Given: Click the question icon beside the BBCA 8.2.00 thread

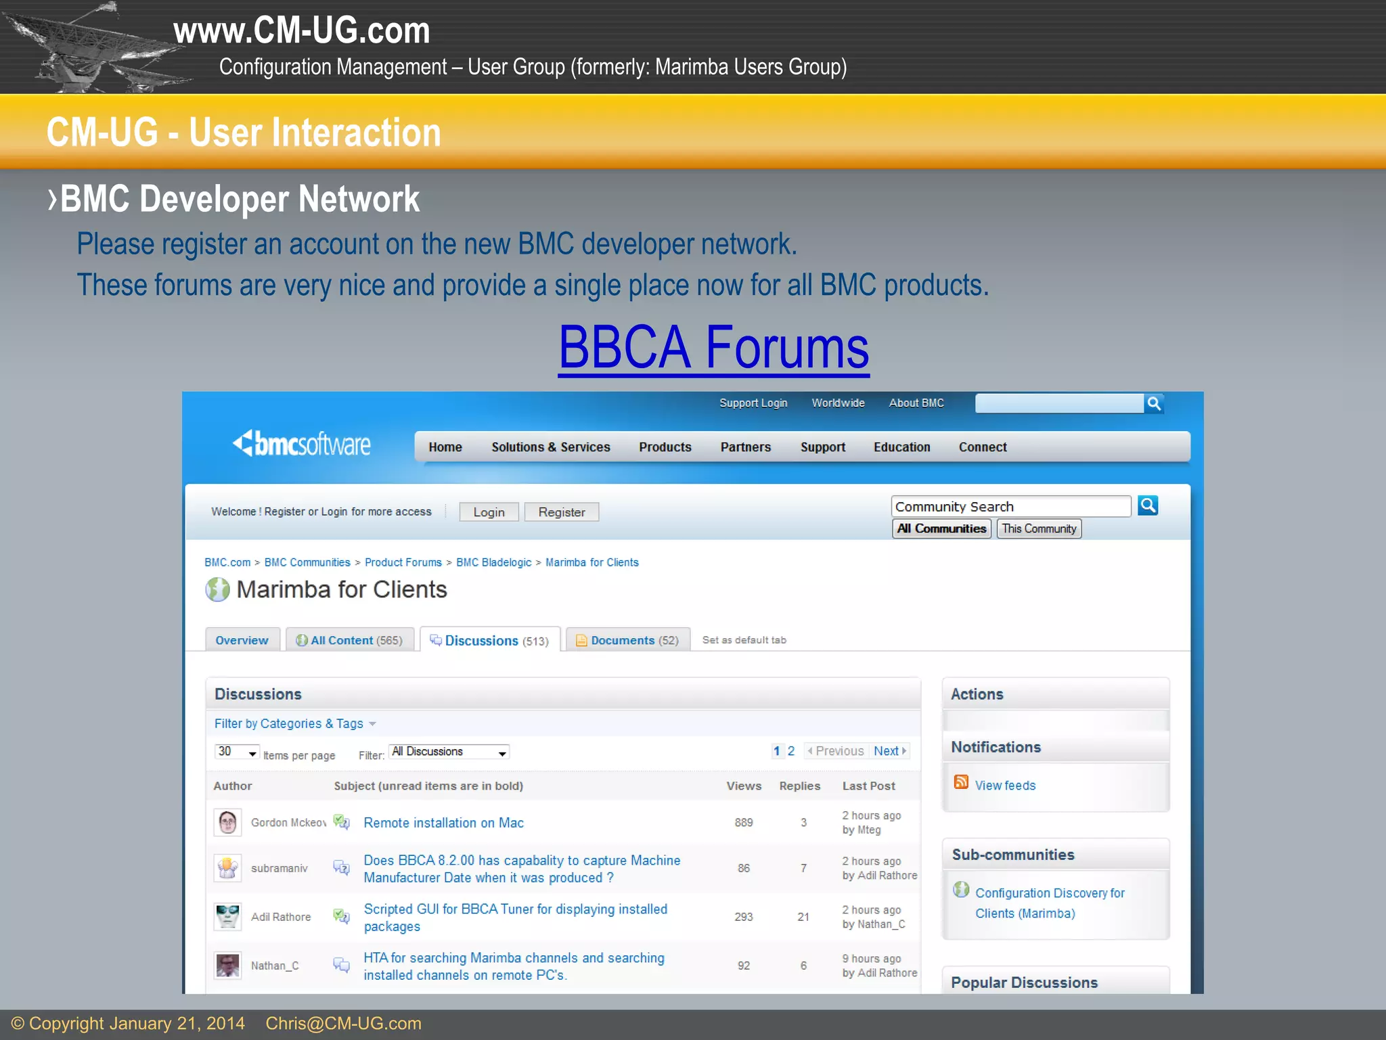Looking at the screenshot, I should pyautogui.click(x=342, y=867).
